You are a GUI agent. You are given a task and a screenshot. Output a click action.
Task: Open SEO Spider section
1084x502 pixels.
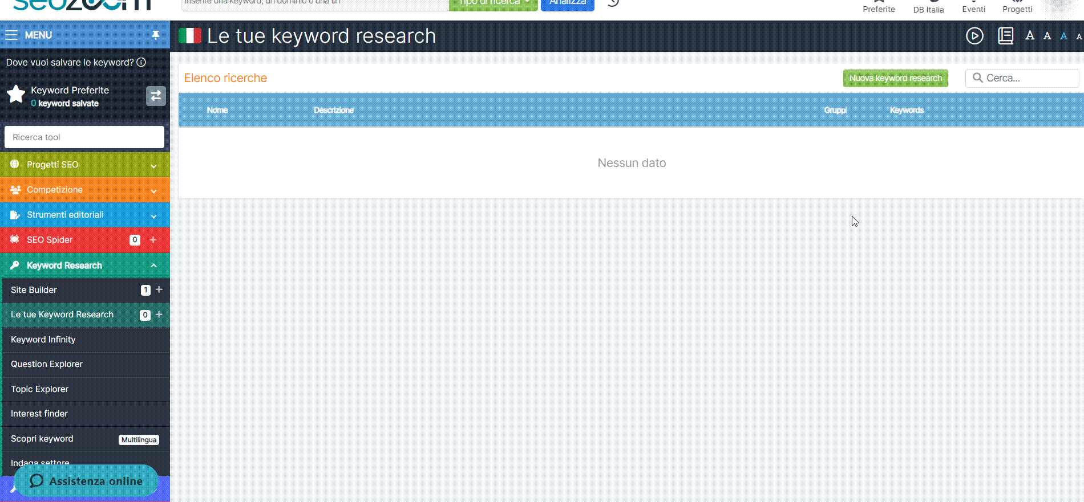tap(50, 240)
